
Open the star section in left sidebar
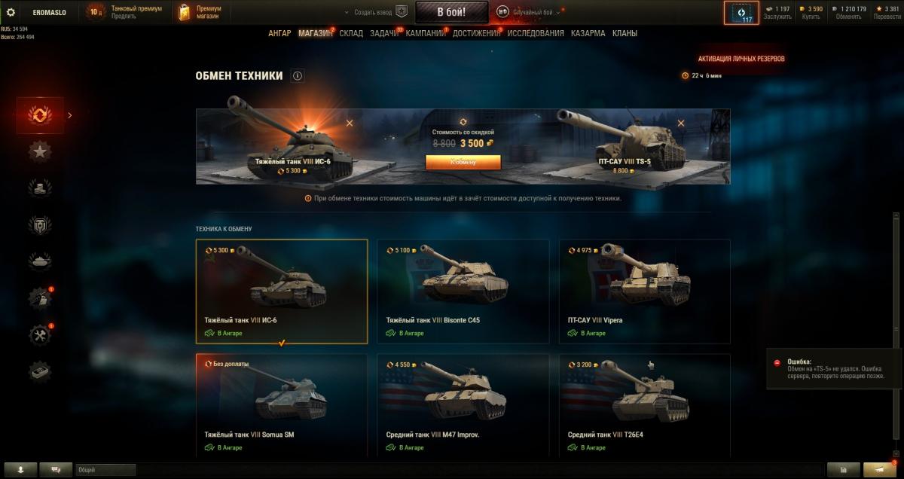tap(40, 151)
